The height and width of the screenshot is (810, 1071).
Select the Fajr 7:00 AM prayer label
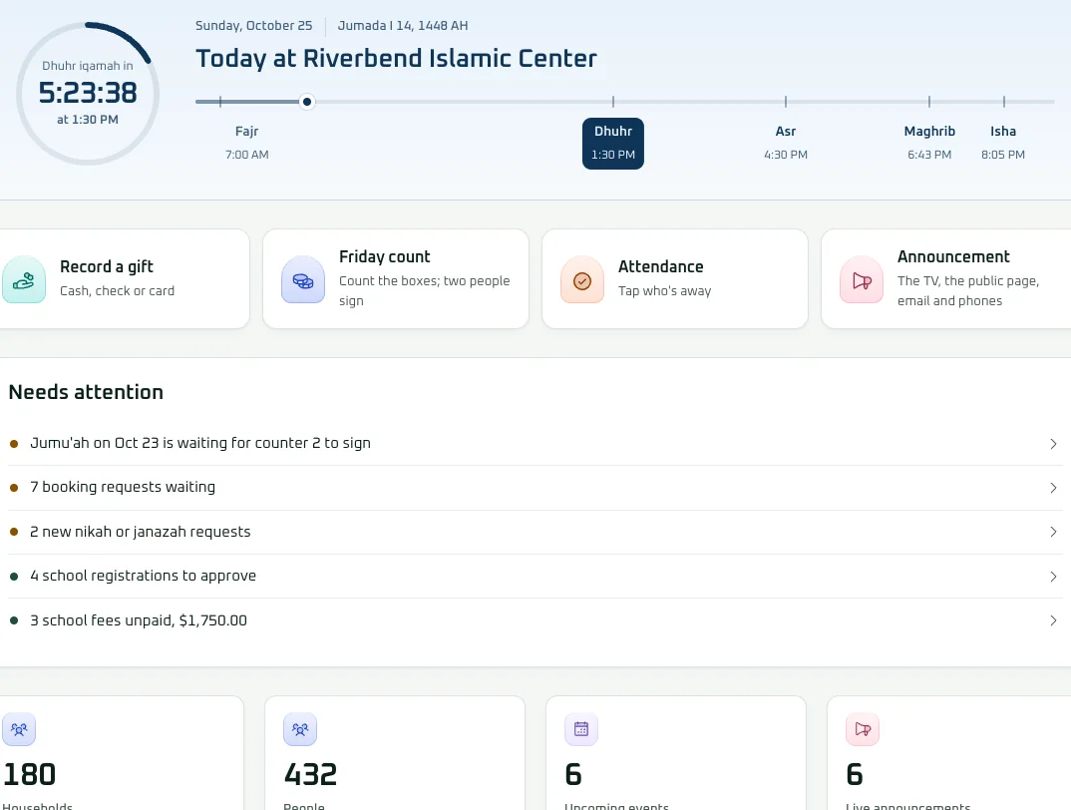pyautogui.click(x=246, y=143)
